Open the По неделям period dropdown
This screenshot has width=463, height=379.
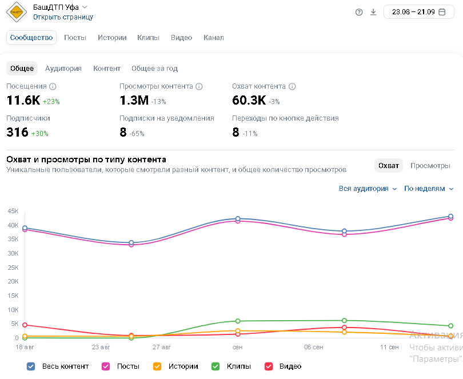coord(429,189)
